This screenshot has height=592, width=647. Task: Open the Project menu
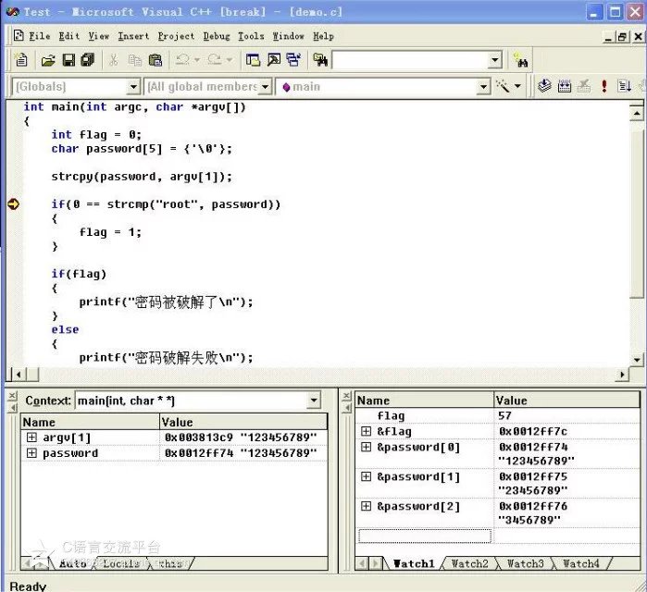point(176,36)
